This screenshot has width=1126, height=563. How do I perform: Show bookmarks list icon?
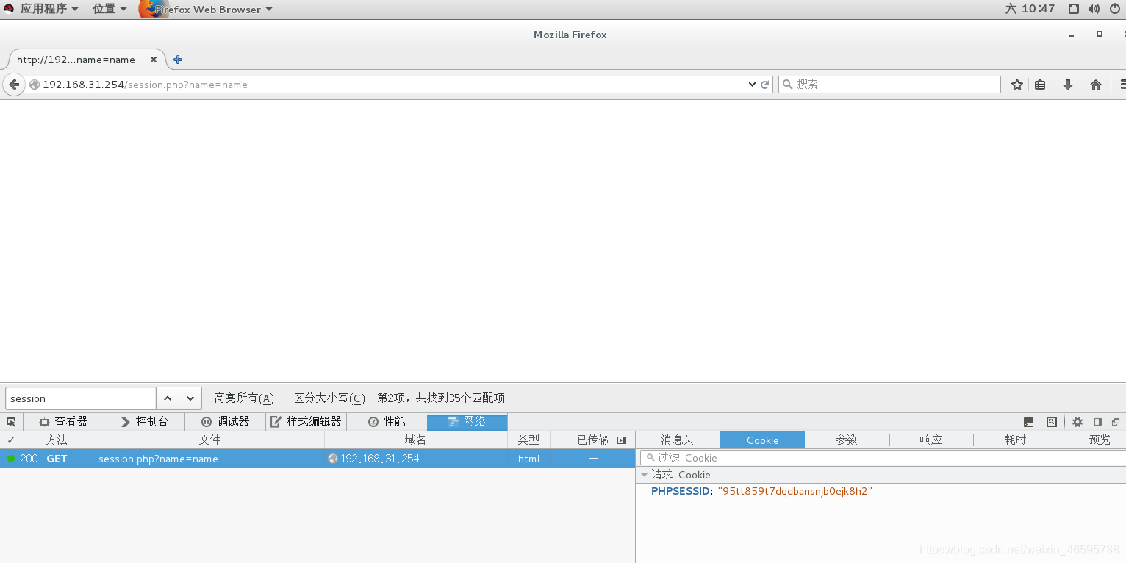click(x=1040, y=85)
